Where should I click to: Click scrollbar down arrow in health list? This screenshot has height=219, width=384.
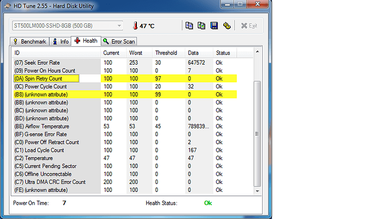[x=257, y=191]
